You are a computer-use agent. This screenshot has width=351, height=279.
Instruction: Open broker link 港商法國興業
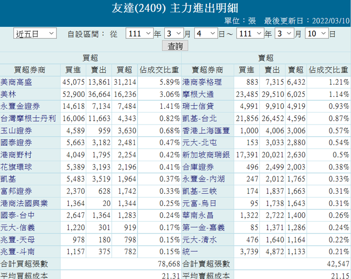24,204
